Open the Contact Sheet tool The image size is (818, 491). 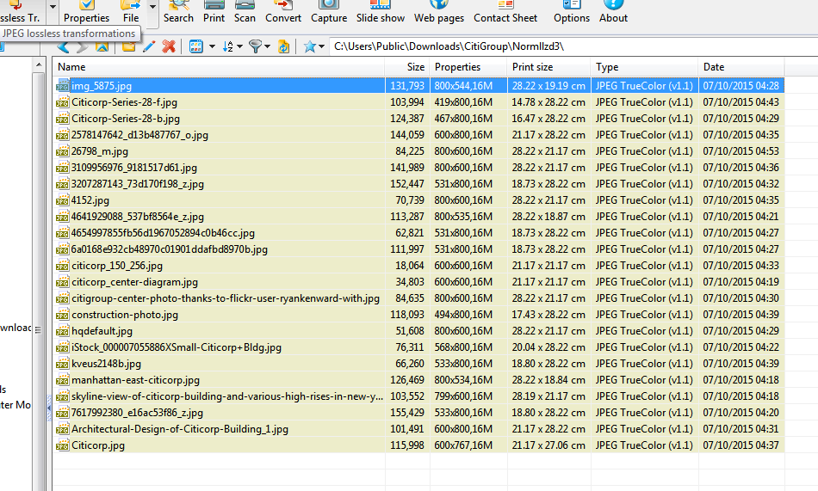505,12
